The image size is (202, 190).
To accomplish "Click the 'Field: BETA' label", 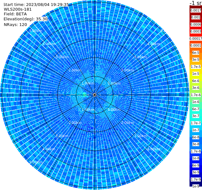I will (x=15, y=14).
